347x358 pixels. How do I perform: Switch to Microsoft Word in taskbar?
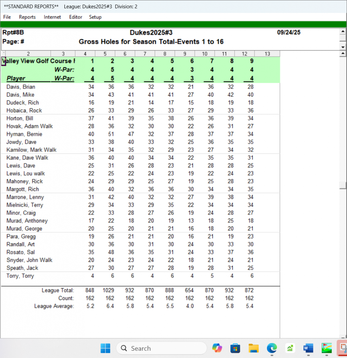[x=308, y=348]
